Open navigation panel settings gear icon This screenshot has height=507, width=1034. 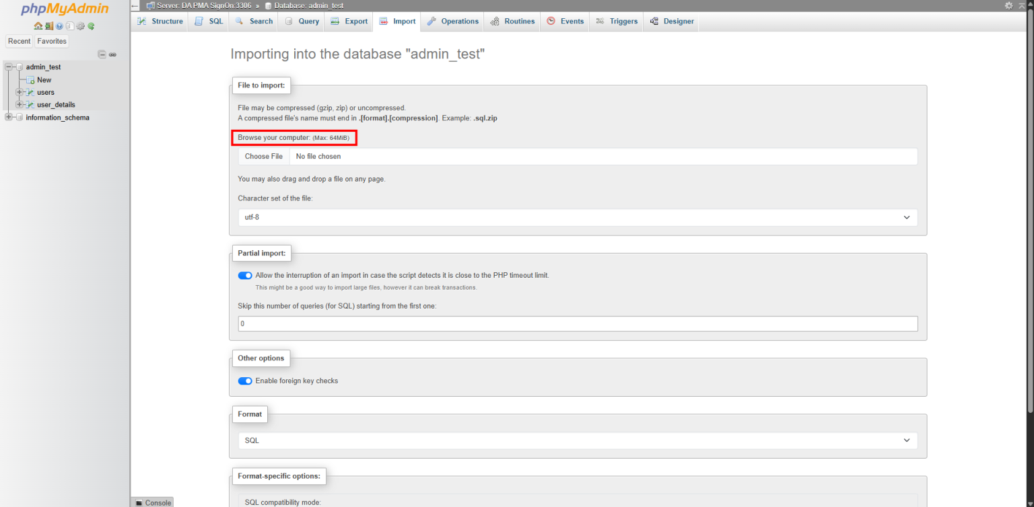tap(80, 26)
